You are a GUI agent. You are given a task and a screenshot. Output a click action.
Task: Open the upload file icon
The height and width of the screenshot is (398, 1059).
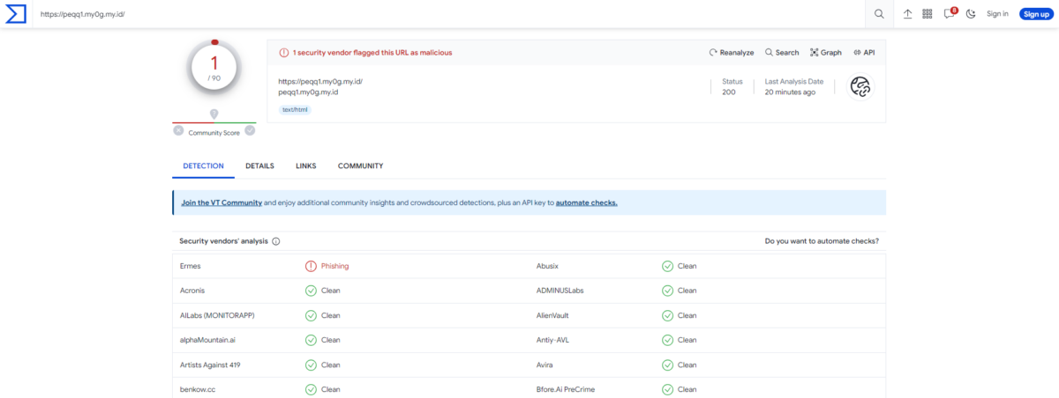coord(907,14)
